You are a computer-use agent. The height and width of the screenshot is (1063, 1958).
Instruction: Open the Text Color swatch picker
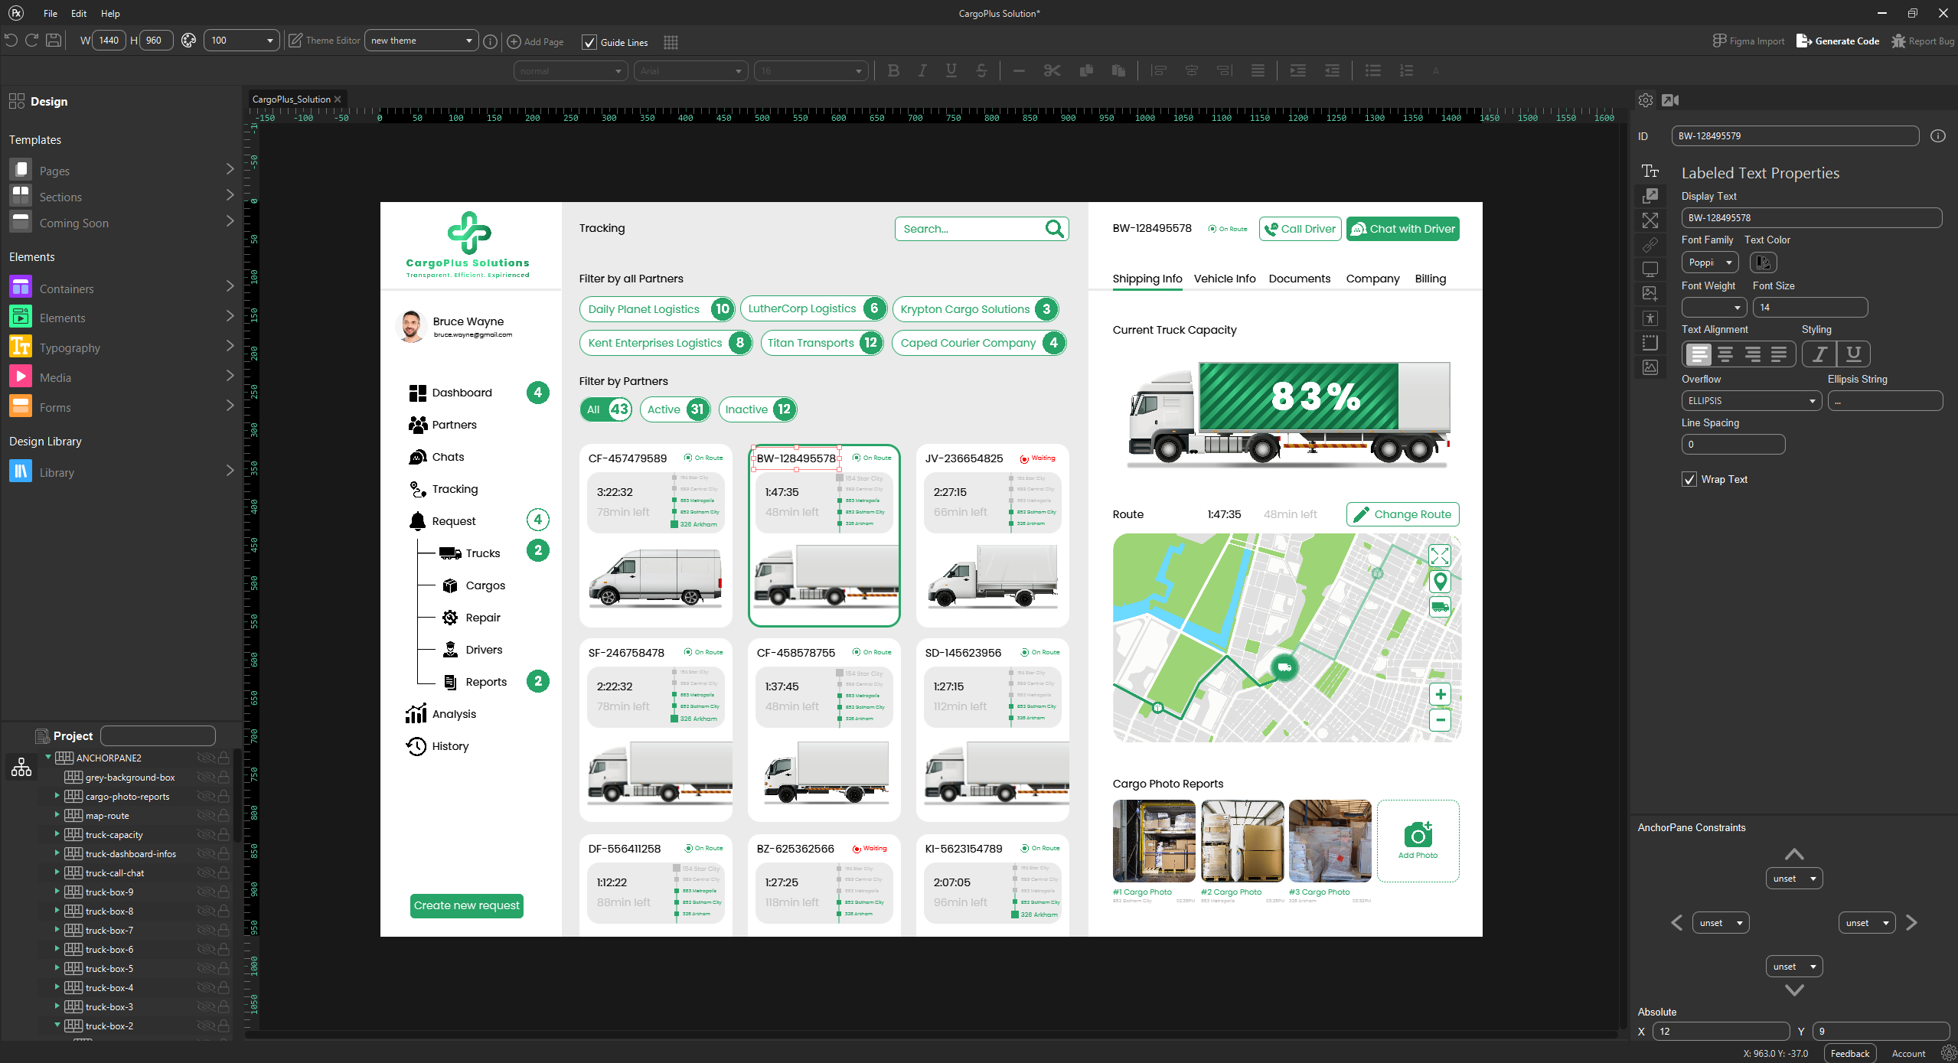(x=1763, y=262)
